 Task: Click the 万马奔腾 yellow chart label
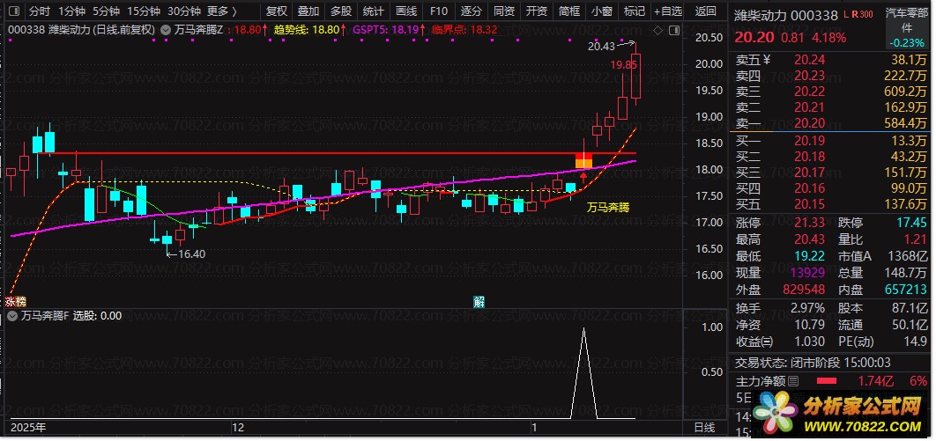607,208
